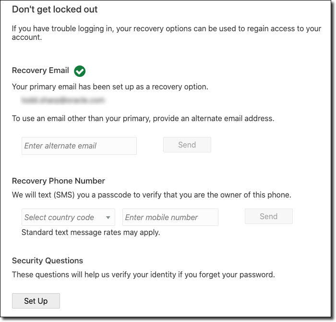The height and width of the screenshot is (322, 336).
Task: Click the Security Questions heading
Action: point(48,260)
